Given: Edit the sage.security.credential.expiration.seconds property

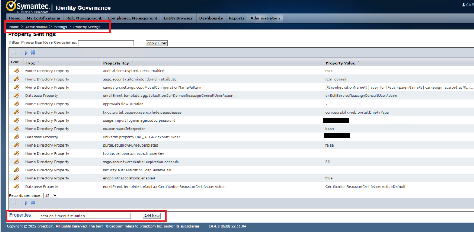Looking at the screenshot, I should click(x=16, y=162).
